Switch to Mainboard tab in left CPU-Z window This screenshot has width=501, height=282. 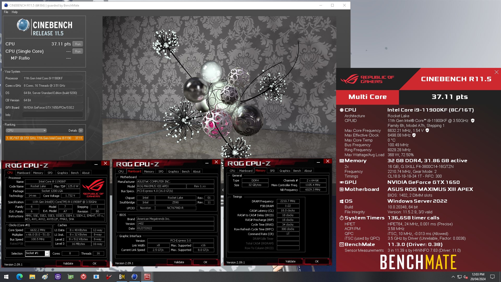coord(23,173)
